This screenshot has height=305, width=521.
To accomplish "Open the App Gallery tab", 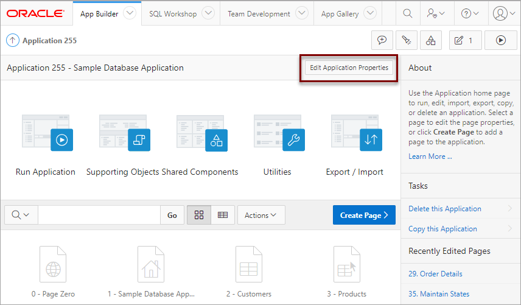I will tap(340, 14).
